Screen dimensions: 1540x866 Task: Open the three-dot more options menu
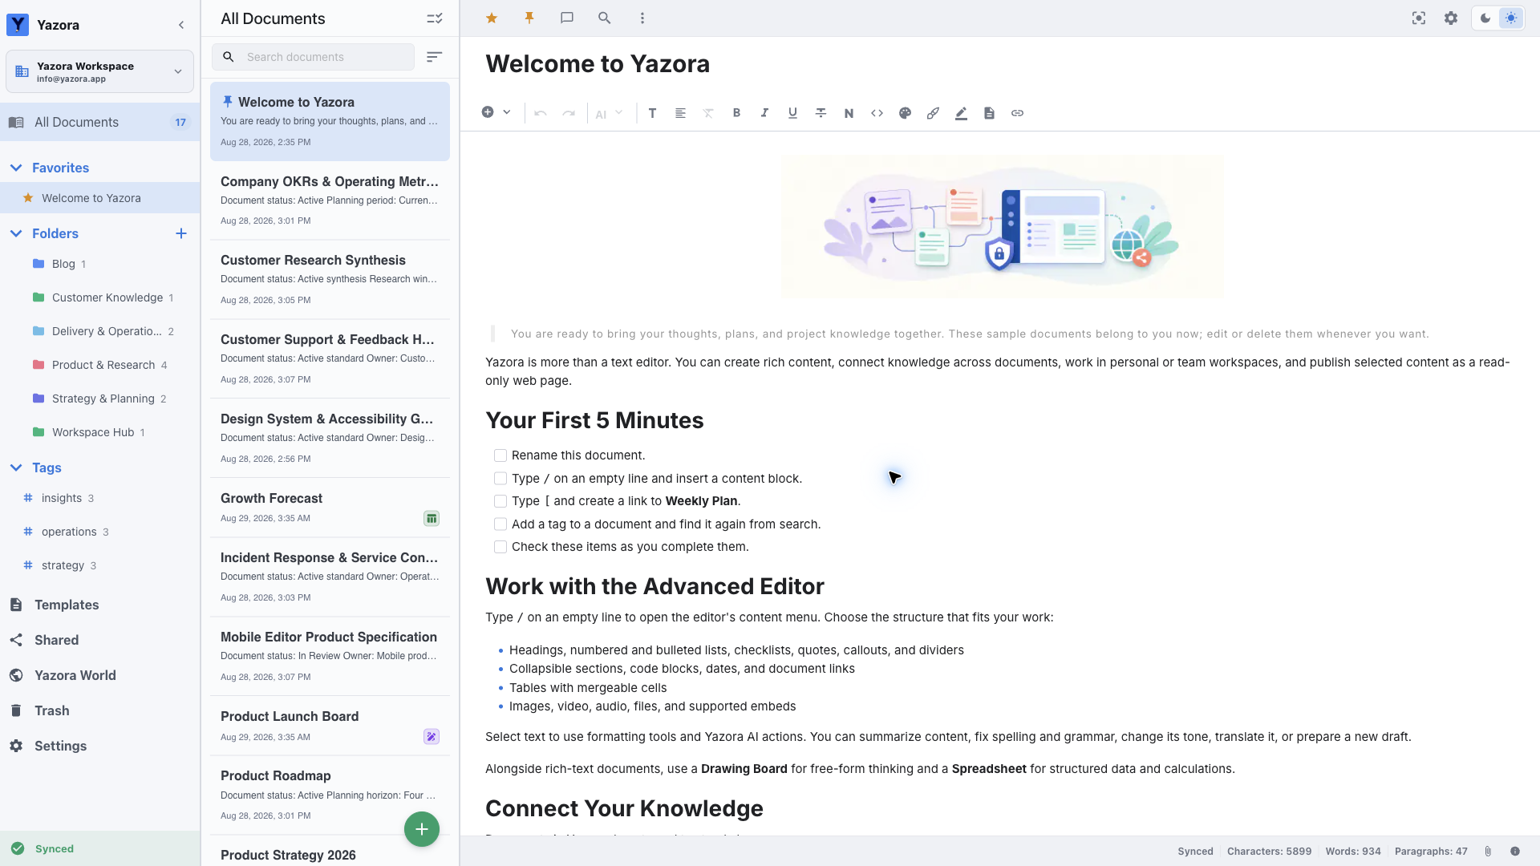pyautogui.click(x=642, y=18)
